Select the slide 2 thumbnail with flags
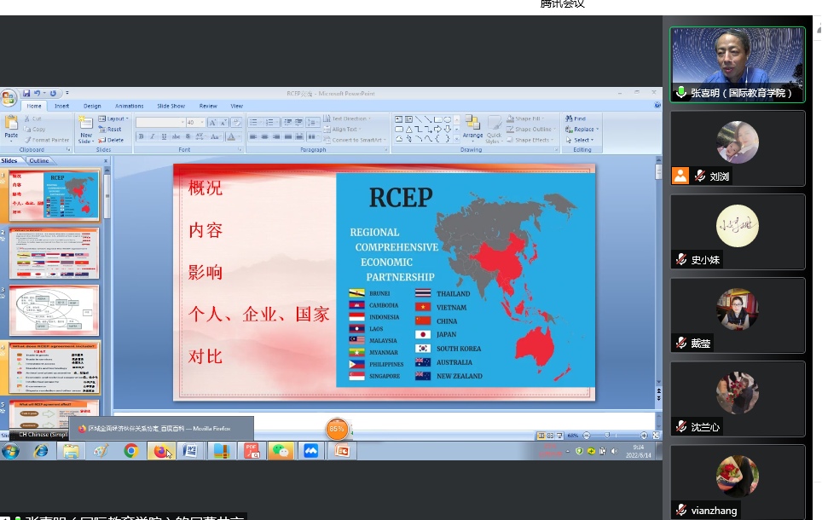The image size is (822, 520). 54,253
